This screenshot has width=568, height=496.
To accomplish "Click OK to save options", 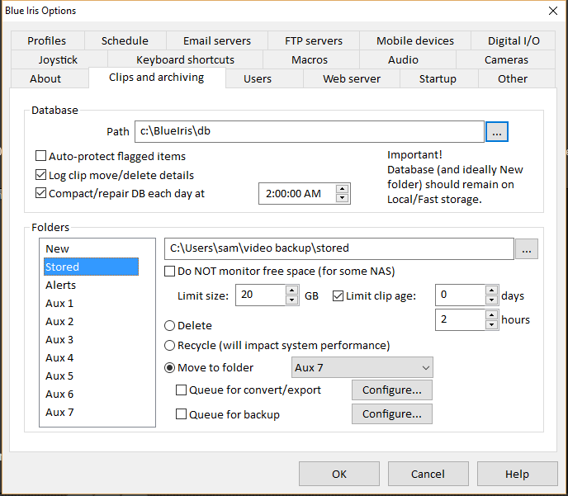I will 339,474.
